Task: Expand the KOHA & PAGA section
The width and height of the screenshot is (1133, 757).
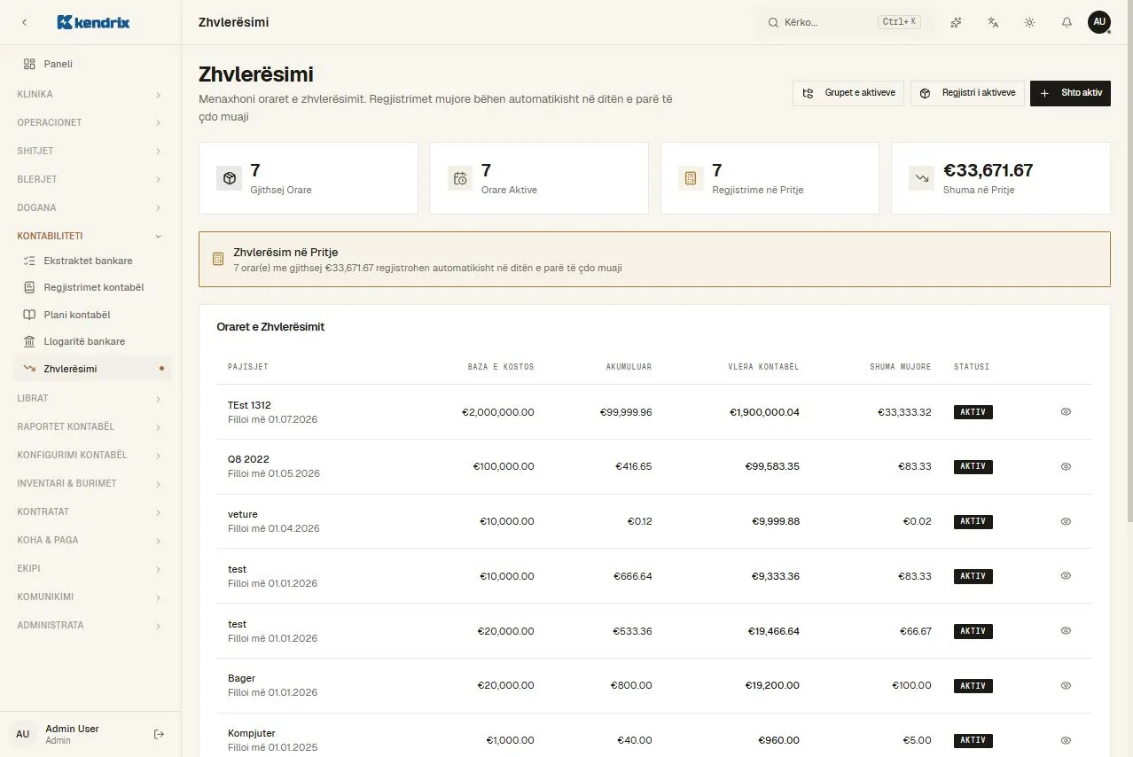Action: pyautogui.click(x=90, y=540)
